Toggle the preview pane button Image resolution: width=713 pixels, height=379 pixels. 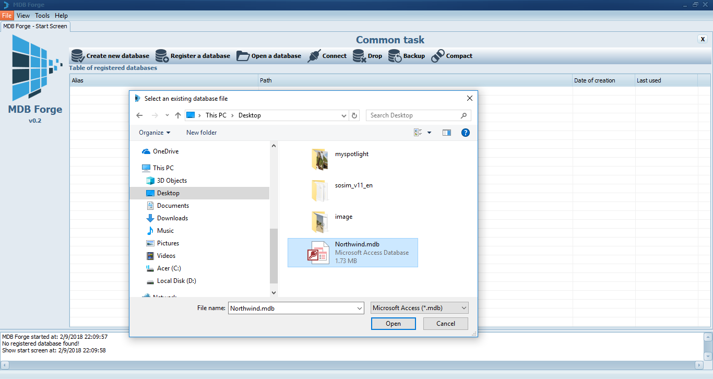coord(446,133)
